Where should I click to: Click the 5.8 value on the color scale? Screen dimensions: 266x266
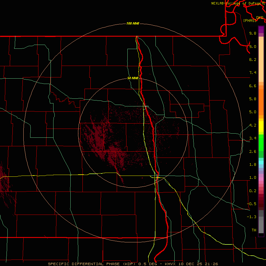coord(253,99)
